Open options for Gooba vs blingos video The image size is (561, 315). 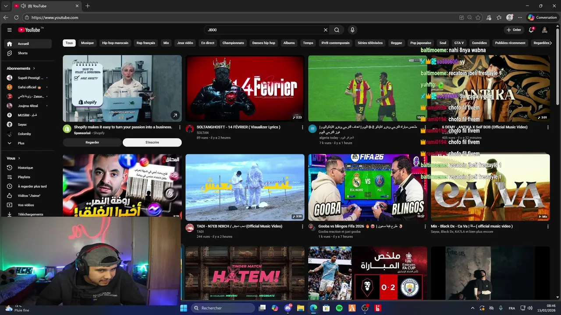pyautogui.click(x=425, y=226)
